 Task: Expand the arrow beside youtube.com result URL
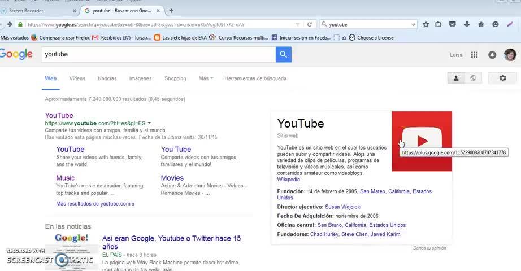(x=149, y=123)
